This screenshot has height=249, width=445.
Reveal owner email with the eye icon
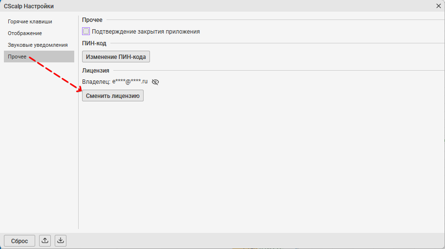click(x=155, y=82)
